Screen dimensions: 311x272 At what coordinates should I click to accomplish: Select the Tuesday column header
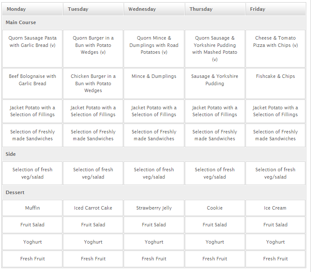click(x=93, y=9)
